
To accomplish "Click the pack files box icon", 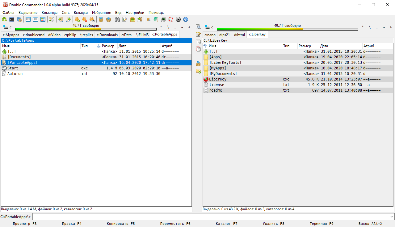I will 101,19.
